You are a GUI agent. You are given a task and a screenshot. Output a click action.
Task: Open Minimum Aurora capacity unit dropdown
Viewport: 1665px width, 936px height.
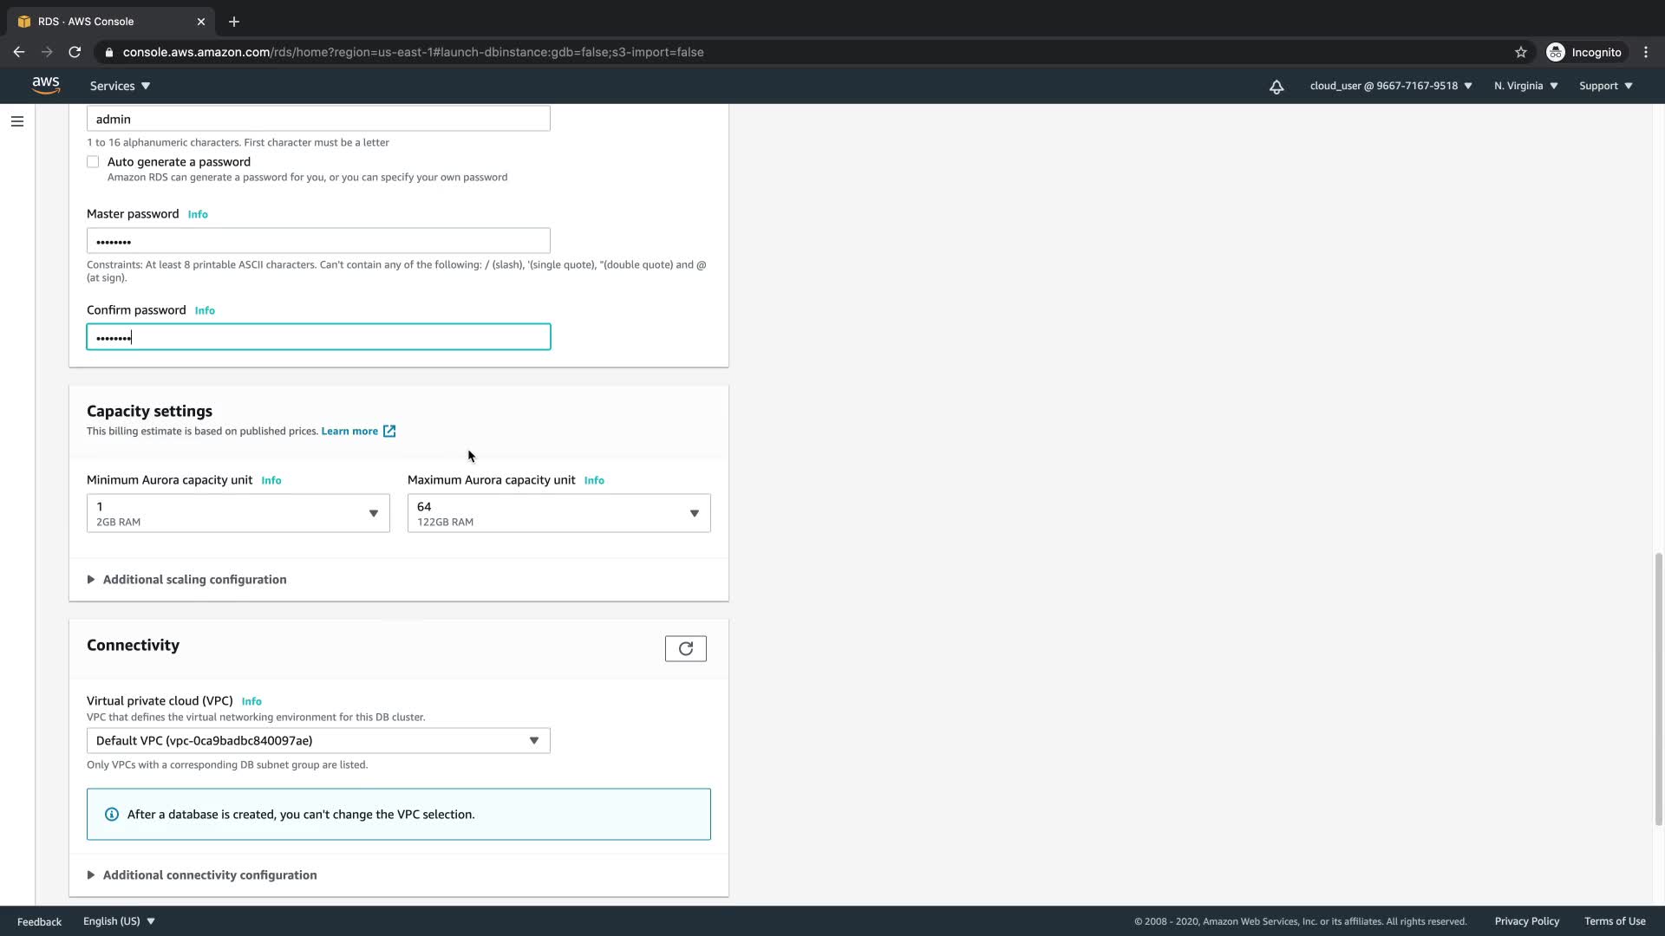click(x=238, y=513)
